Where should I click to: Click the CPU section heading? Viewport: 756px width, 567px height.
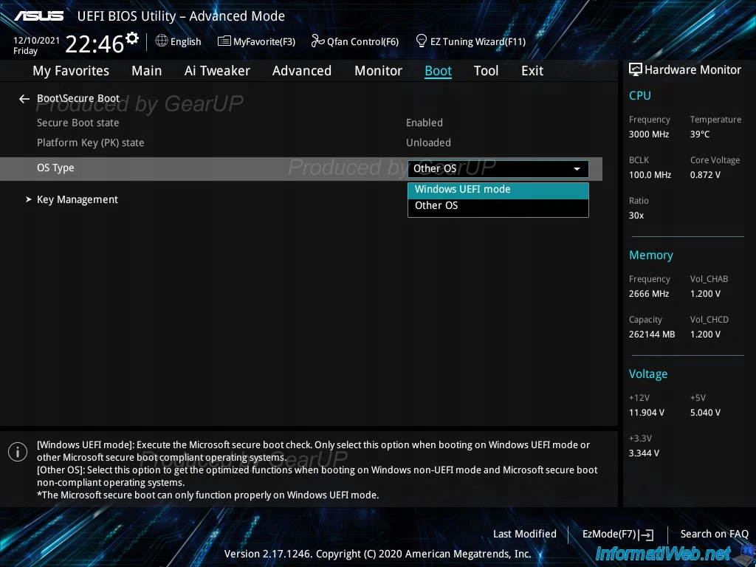tap(640, 95)
